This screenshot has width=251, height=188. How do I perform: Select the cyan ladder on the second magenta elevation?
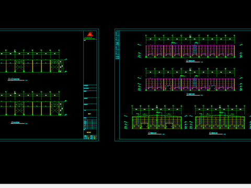pos(195,82)
